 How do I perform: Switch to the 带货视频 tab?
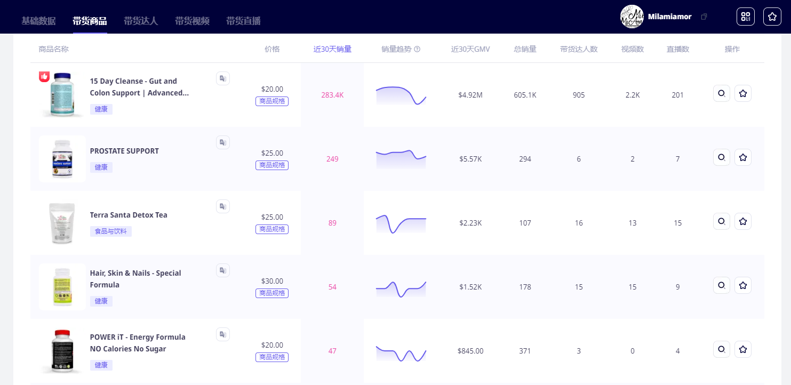pyautogui.click(x=192, y=21)
